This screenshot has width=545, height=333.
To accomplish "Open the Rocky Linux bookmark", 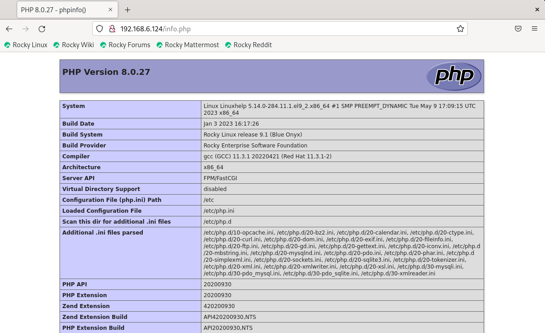I will [26, 45].
